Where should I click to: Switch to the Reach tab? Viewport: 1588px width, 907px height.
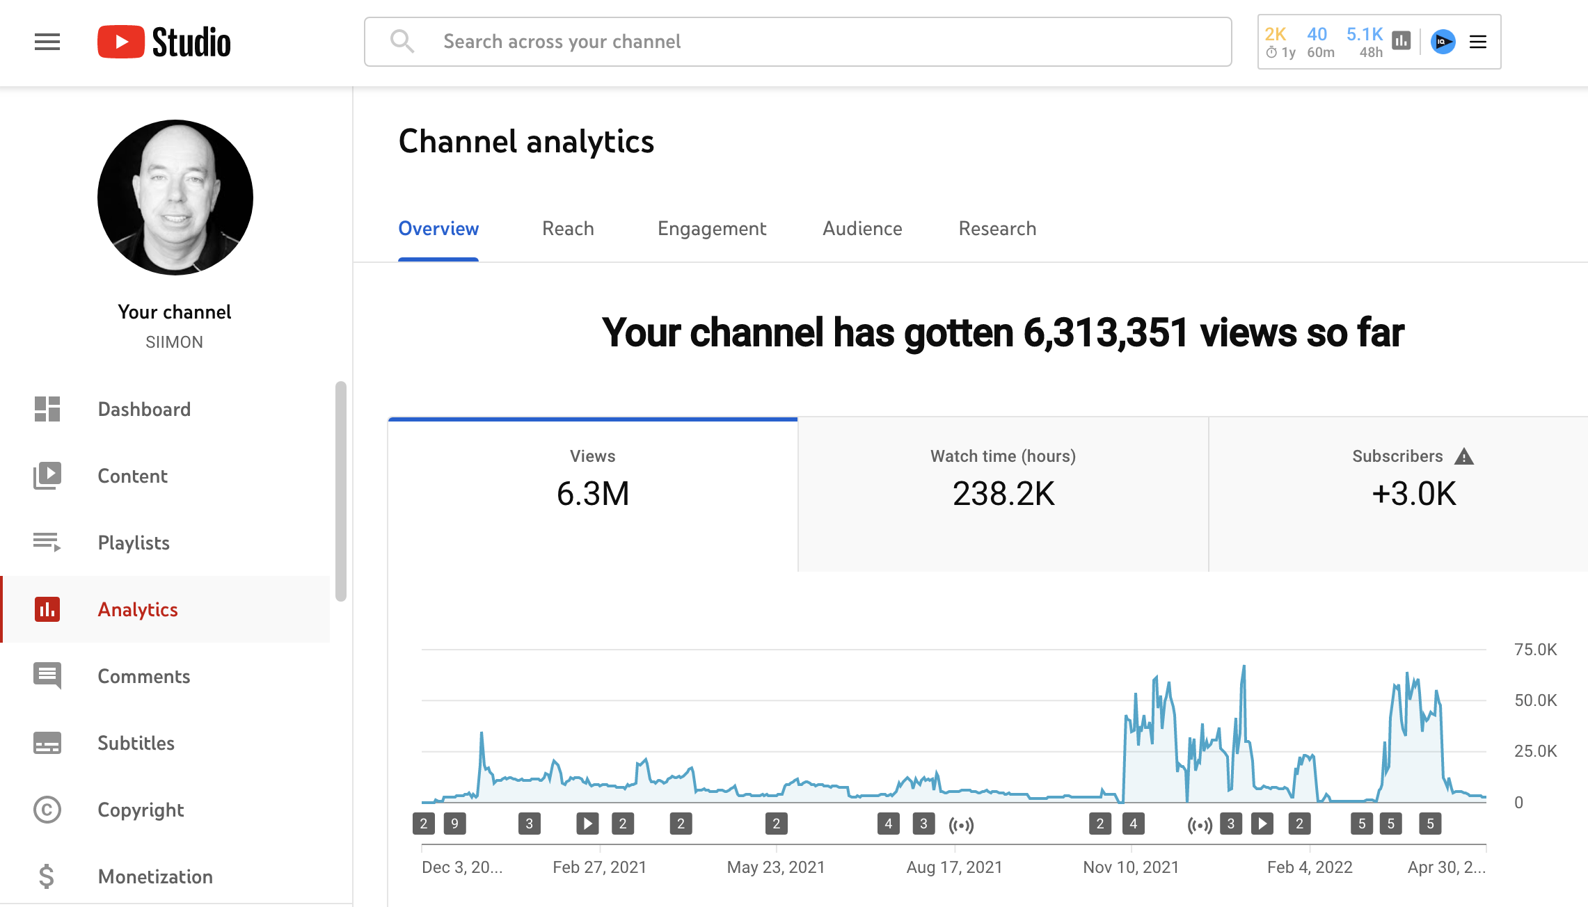point(567,228)
